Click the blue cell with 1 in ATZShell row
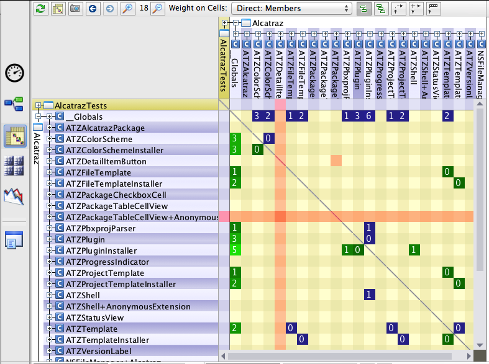Image resolution: width=489 pixels, height=364 pixels. tap(369, 295)
